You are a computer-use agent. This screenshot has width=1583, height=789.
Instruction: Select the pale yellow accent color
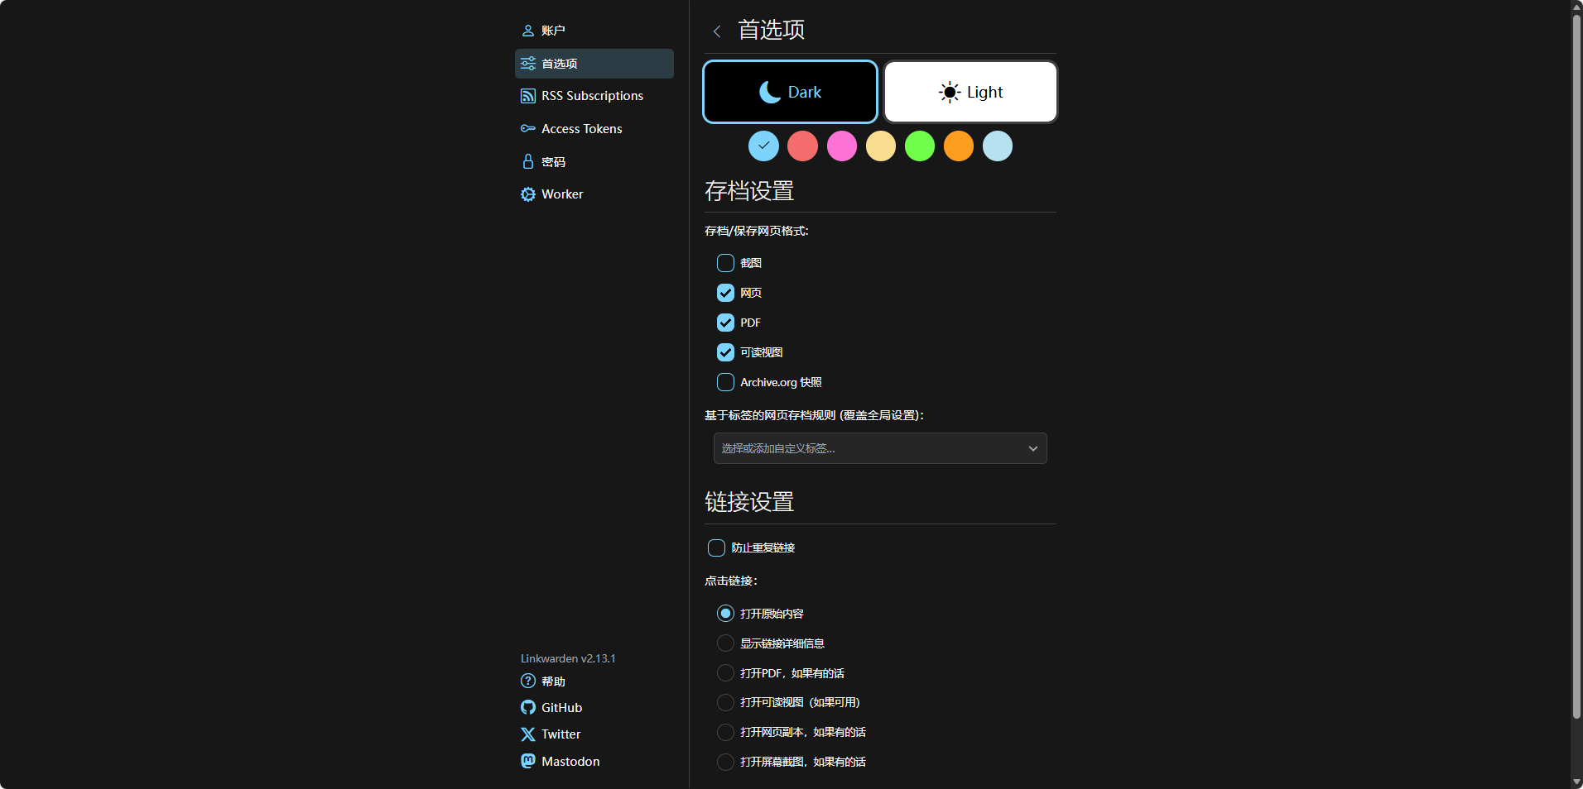[880, 146]
